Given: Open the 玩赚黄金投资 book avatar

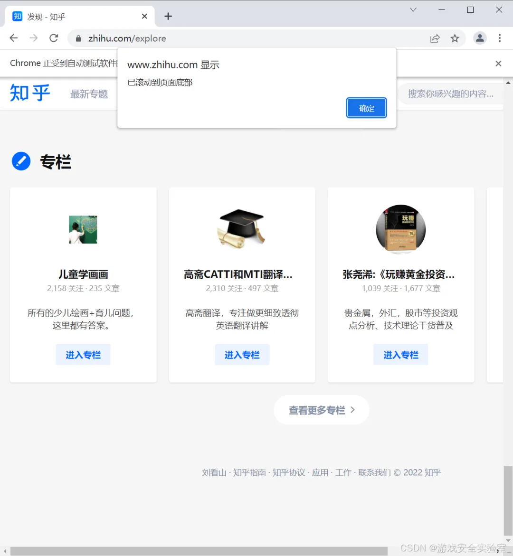Looking at the screenshot, I should (400, 229).
